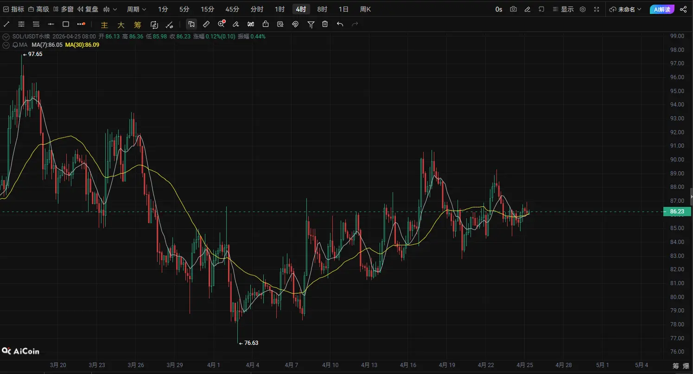Screen dimensions: 693x374
Task: Click the AI解读 button
Action: click(x=661, y=9)
